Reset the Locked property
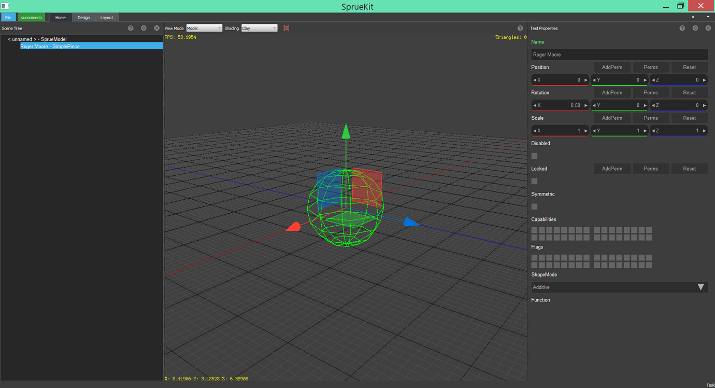 (689, 169)
